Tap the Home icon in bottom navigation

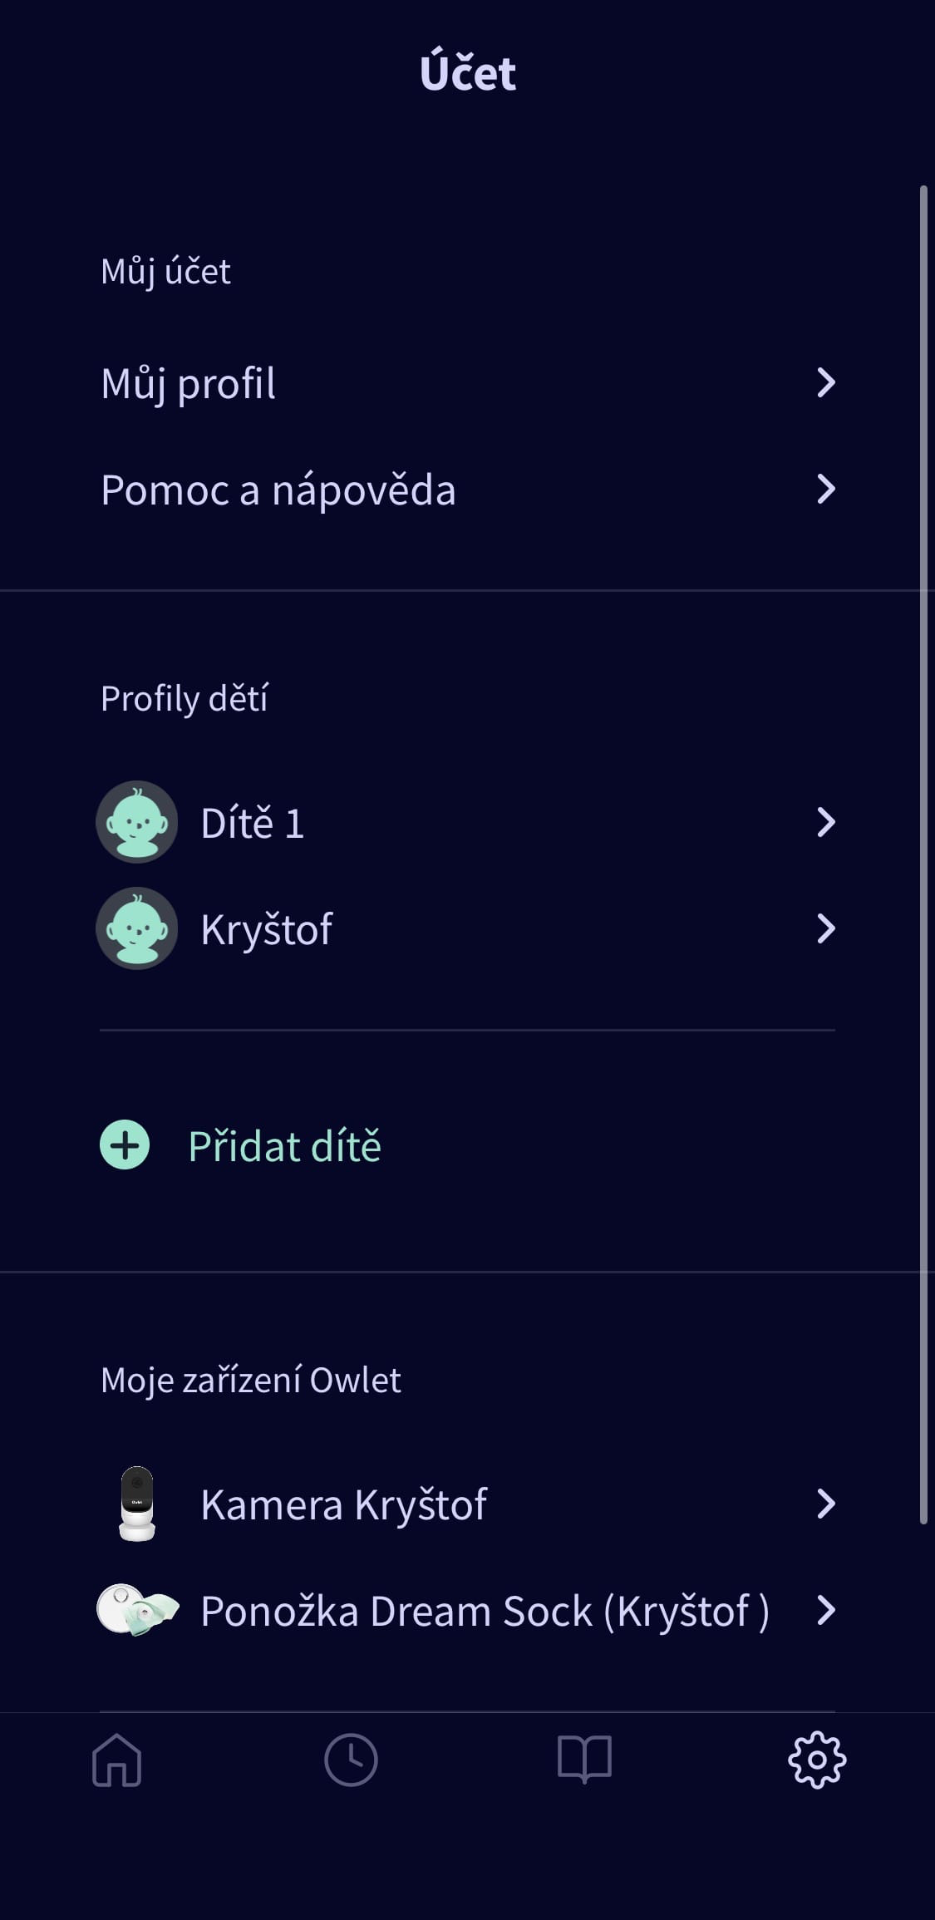click(x=116, y=1760)
